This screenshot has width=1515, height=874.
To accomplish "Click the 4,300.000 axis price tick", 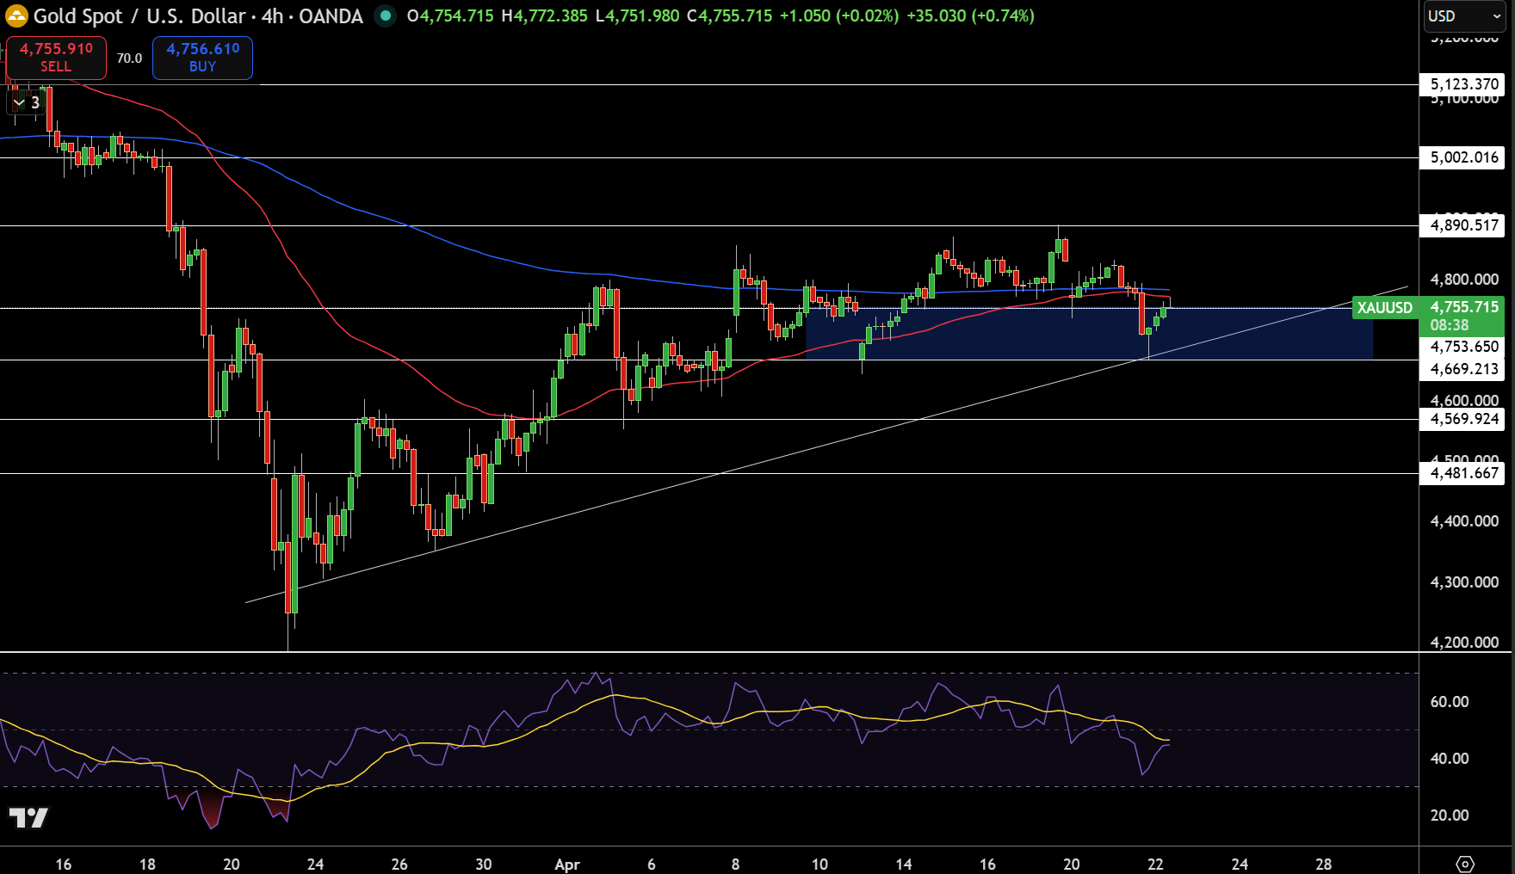I will pos(1464,582).
